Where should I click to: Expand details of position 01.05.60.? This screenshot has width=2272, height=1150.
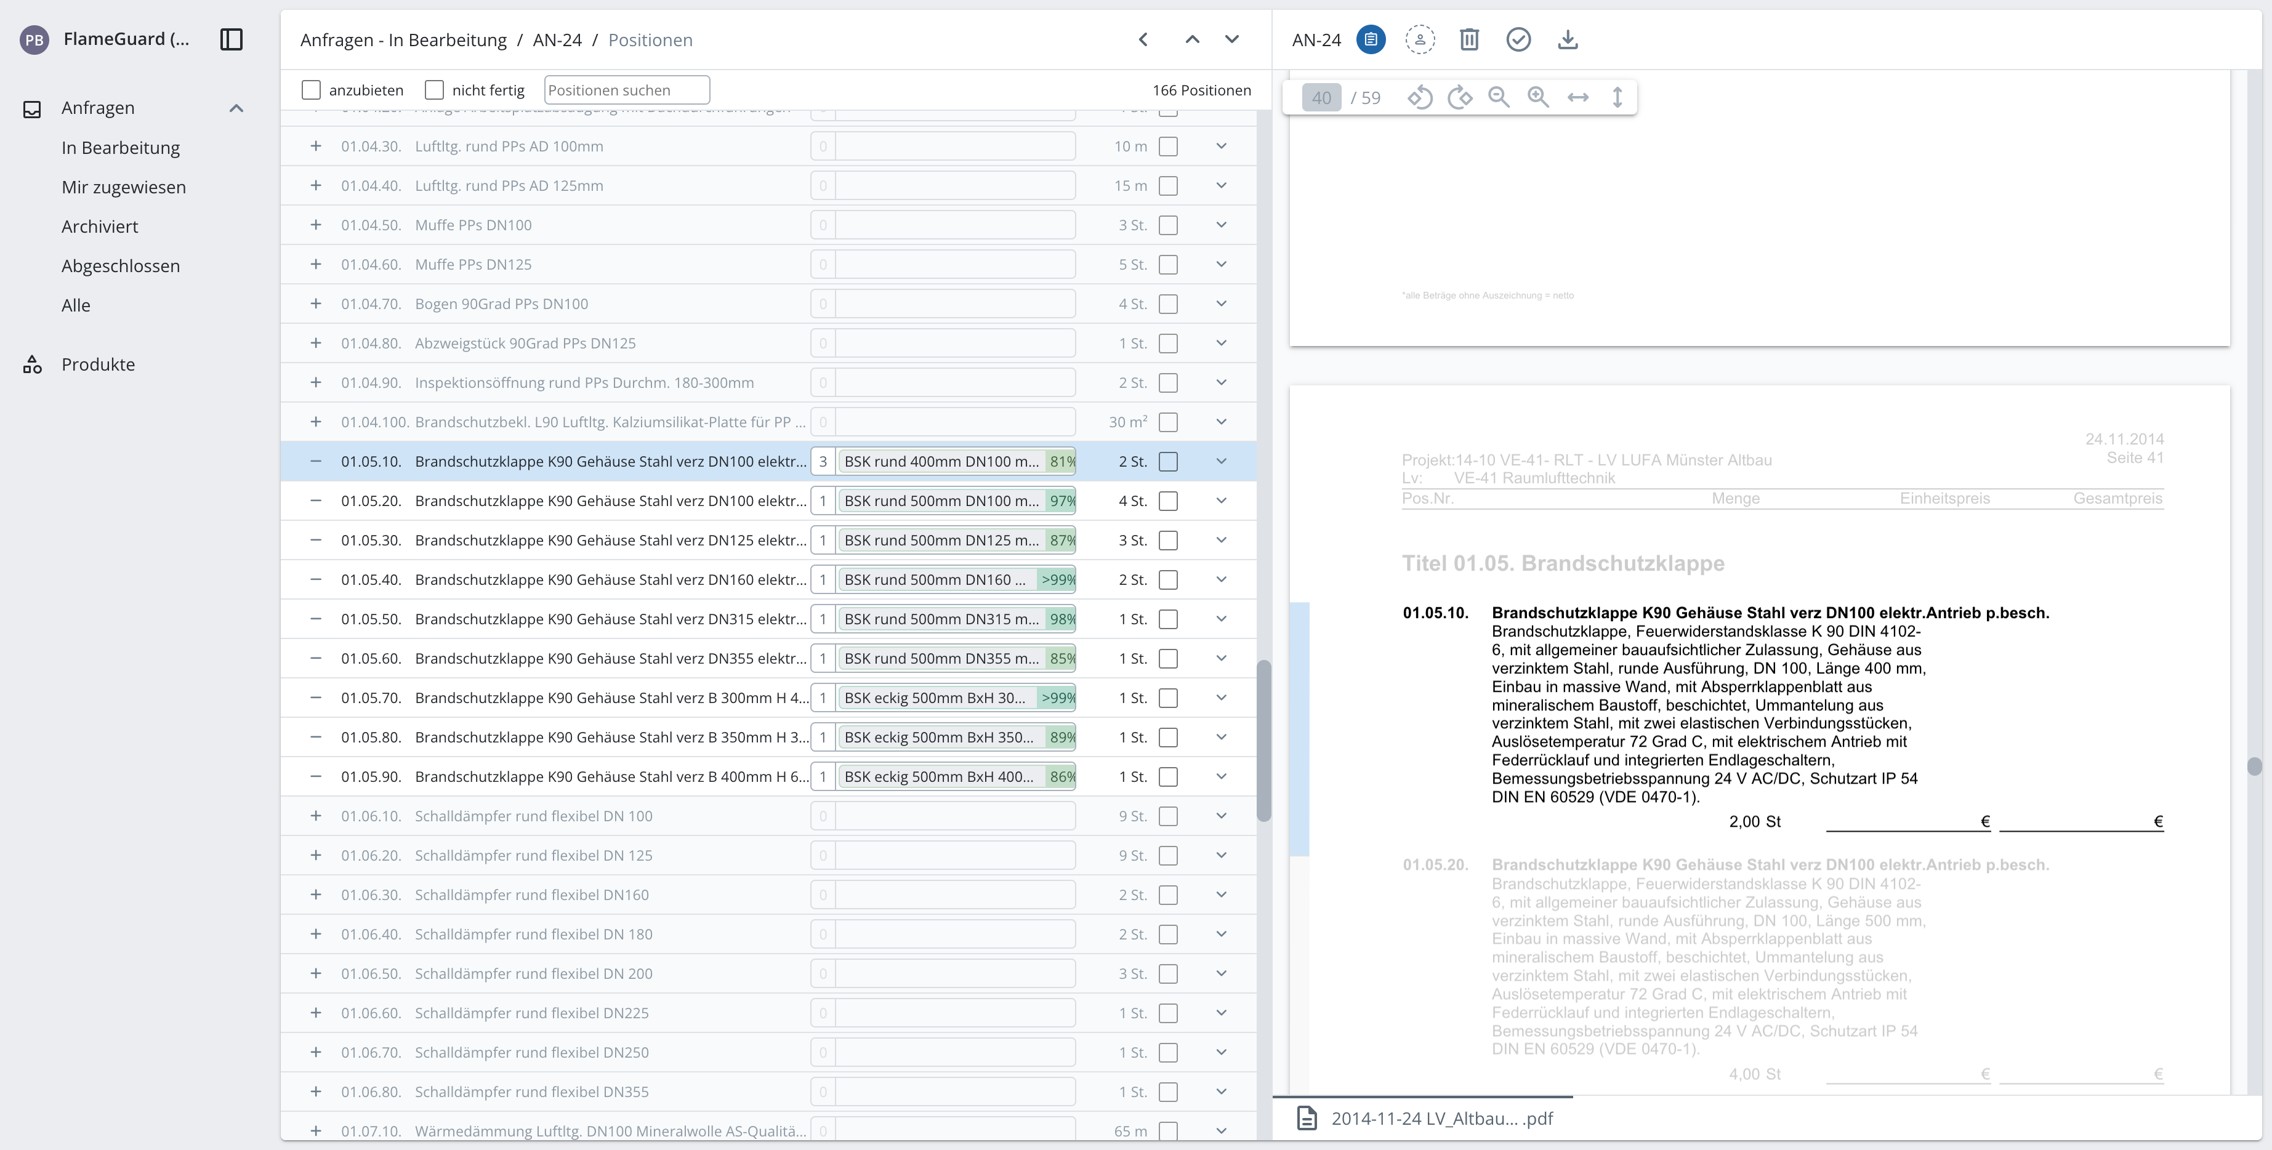tap(1222, 658)
